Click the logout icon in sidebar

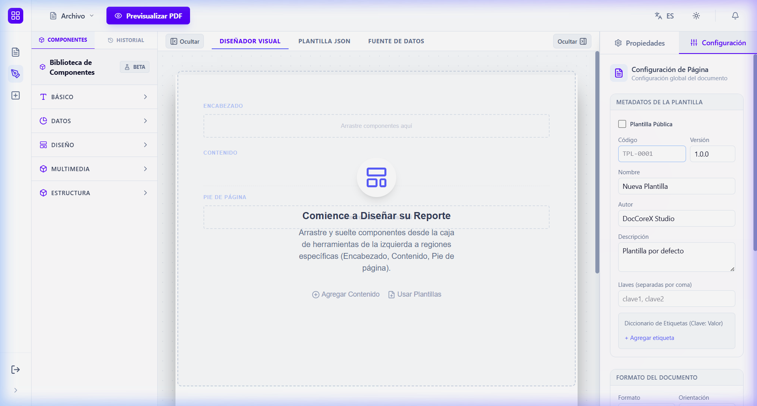[15, 369]
